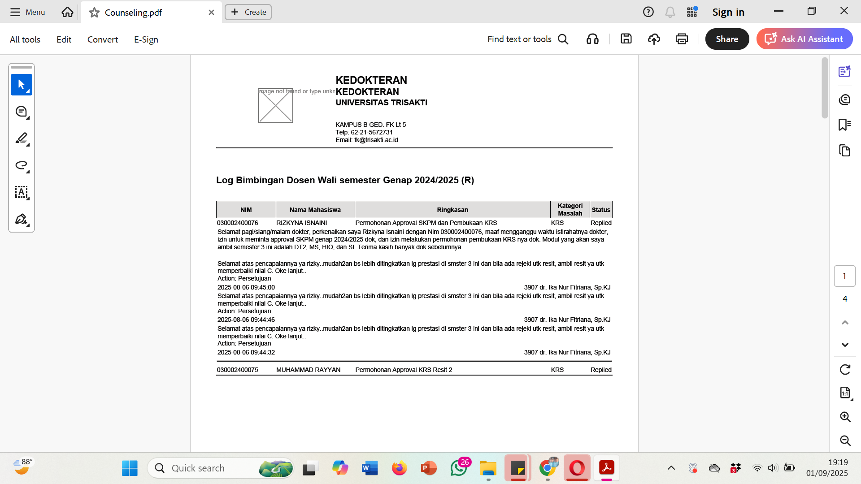Viewport: 861px width, 484px height.
Task: Go to next page with down chevron
Action: pyautogui.click(x=845, y=345)
